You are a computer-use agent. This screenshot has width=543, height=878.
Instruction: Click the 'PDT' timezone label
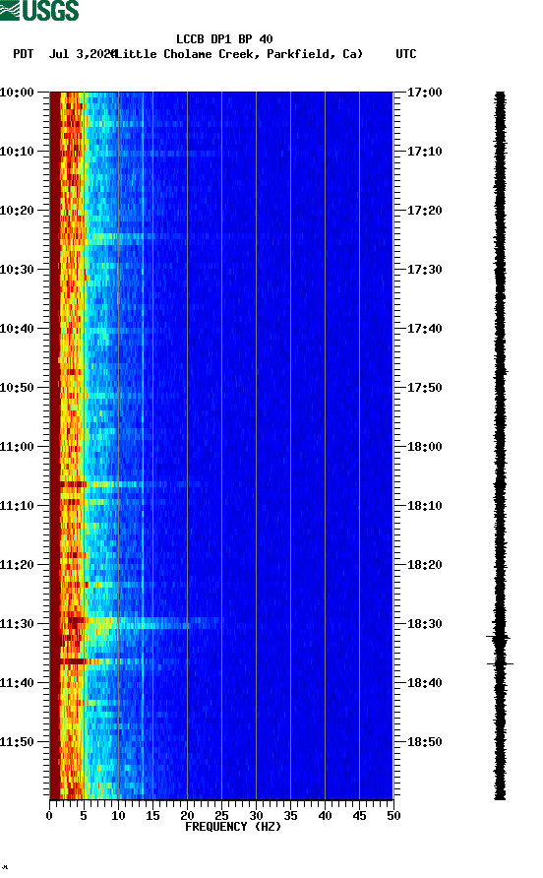pyautogui.click(x=23, y=54)
